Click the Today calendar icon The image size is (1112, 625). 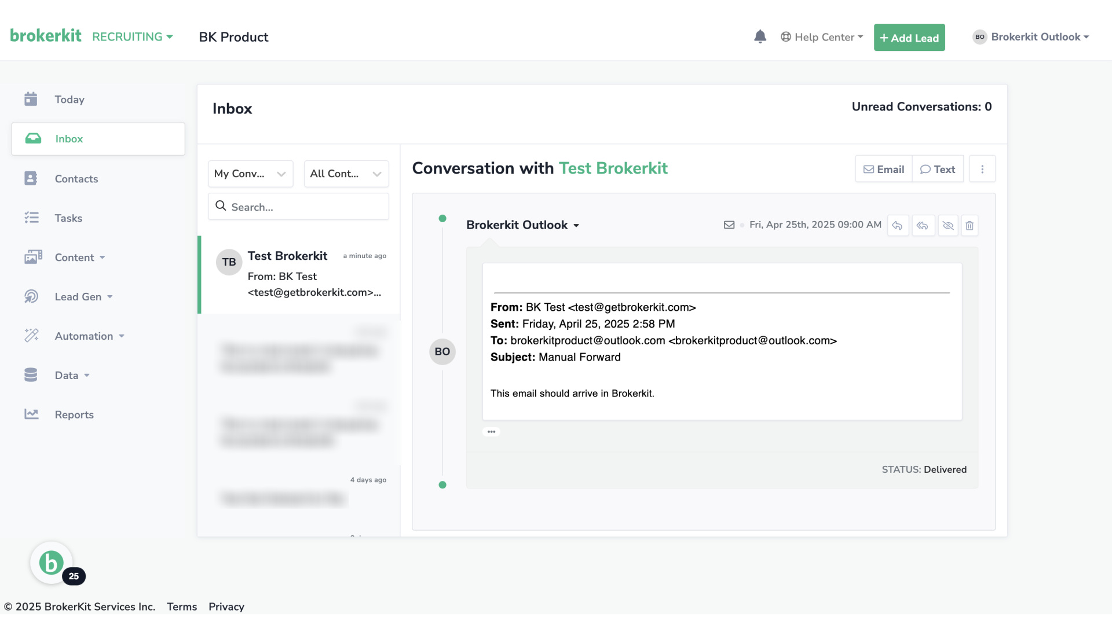click(31, 99)
